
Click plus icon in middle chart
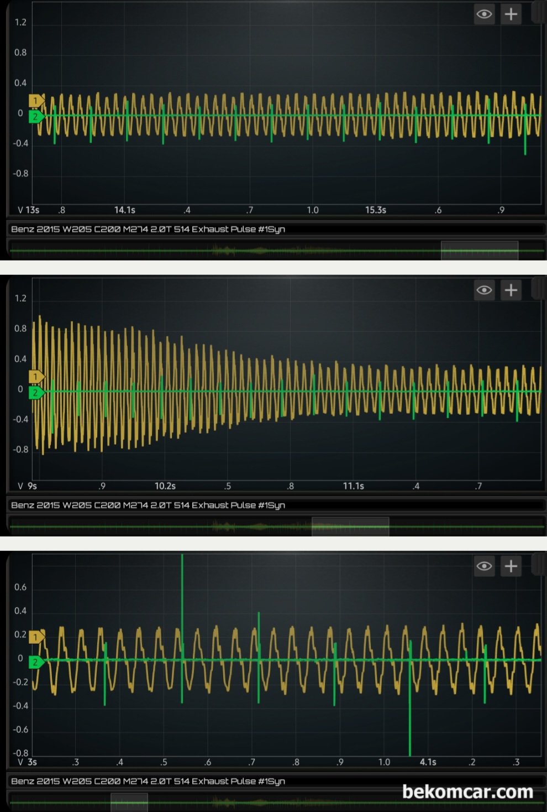point(511,290)
